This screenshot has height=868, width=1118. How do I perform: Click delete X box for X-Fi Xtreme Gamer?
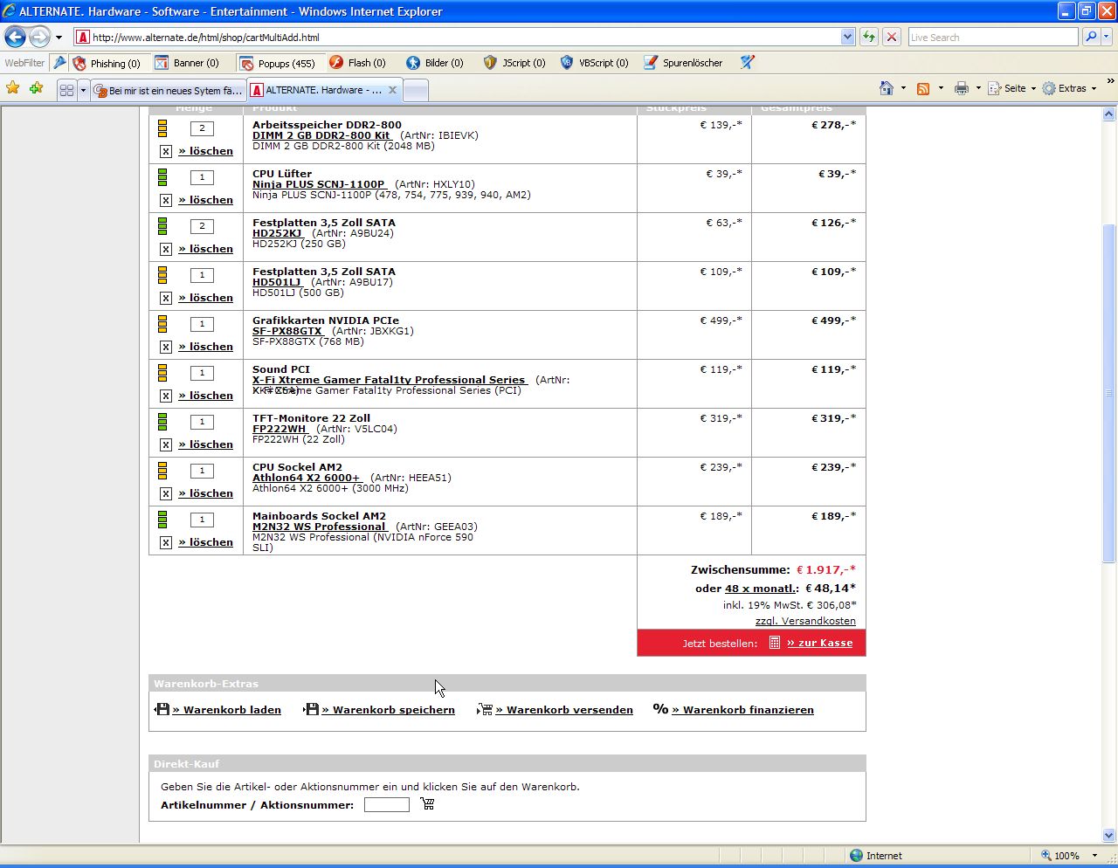[x=166, y=396]
